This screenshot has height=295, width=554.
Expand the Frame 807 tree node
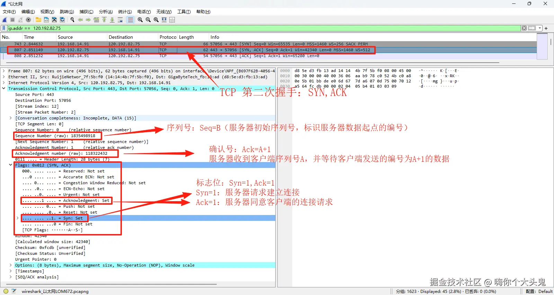pyautogui.click(x=4, y=71)
